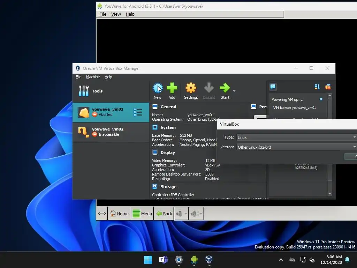Click YouWave Back button
Viewport: 357px width, 268px height.
click(x=164, y=214)
